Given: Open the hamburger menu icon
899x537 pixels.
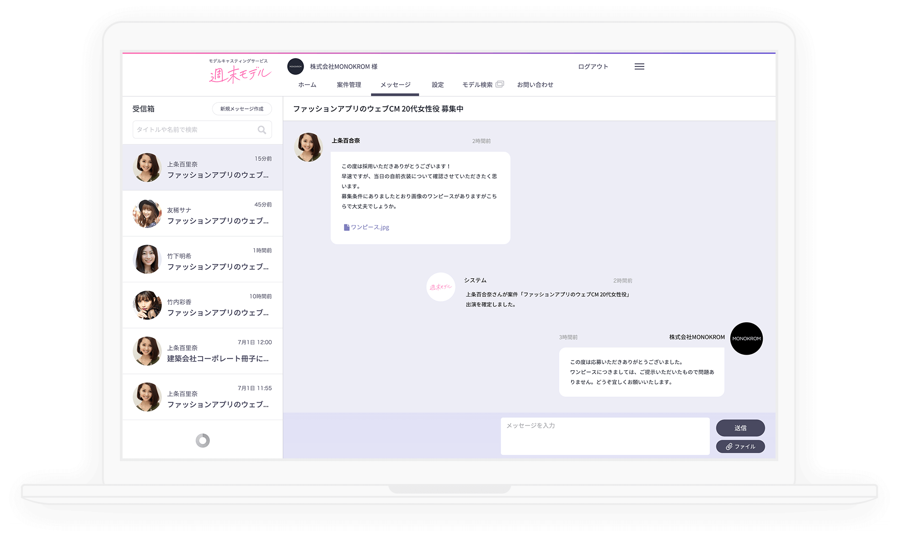Looking at the screenshot, I should pyautogui.click(x=639, y=67).
